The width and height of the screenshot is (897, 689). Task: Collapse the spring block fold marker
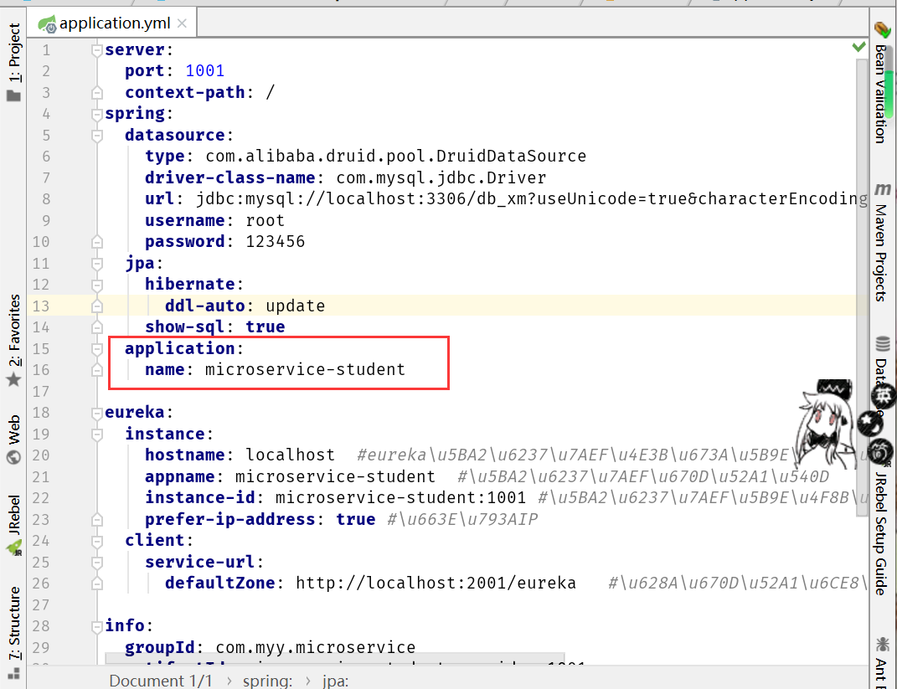96,115
